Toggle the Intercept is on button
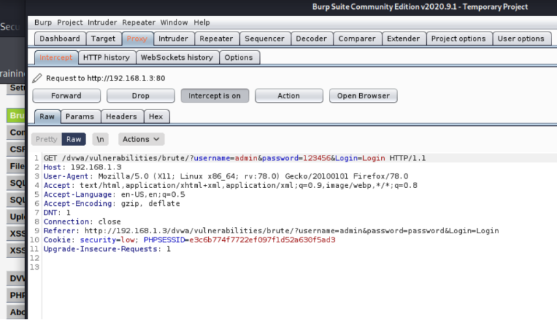Screen dimensions: 557x320 pyautogui.click(x=214, y=96)
